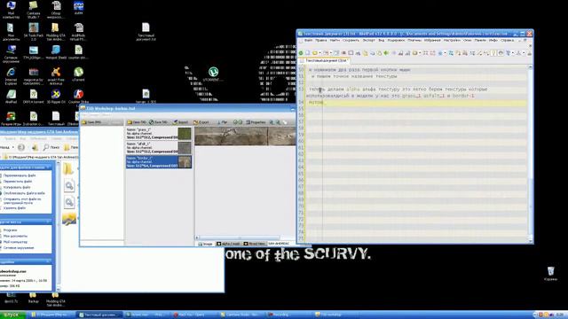Switch to Alpha / mask tab
The width and height of the screenshot is (568, 319).
pos(229,244)
